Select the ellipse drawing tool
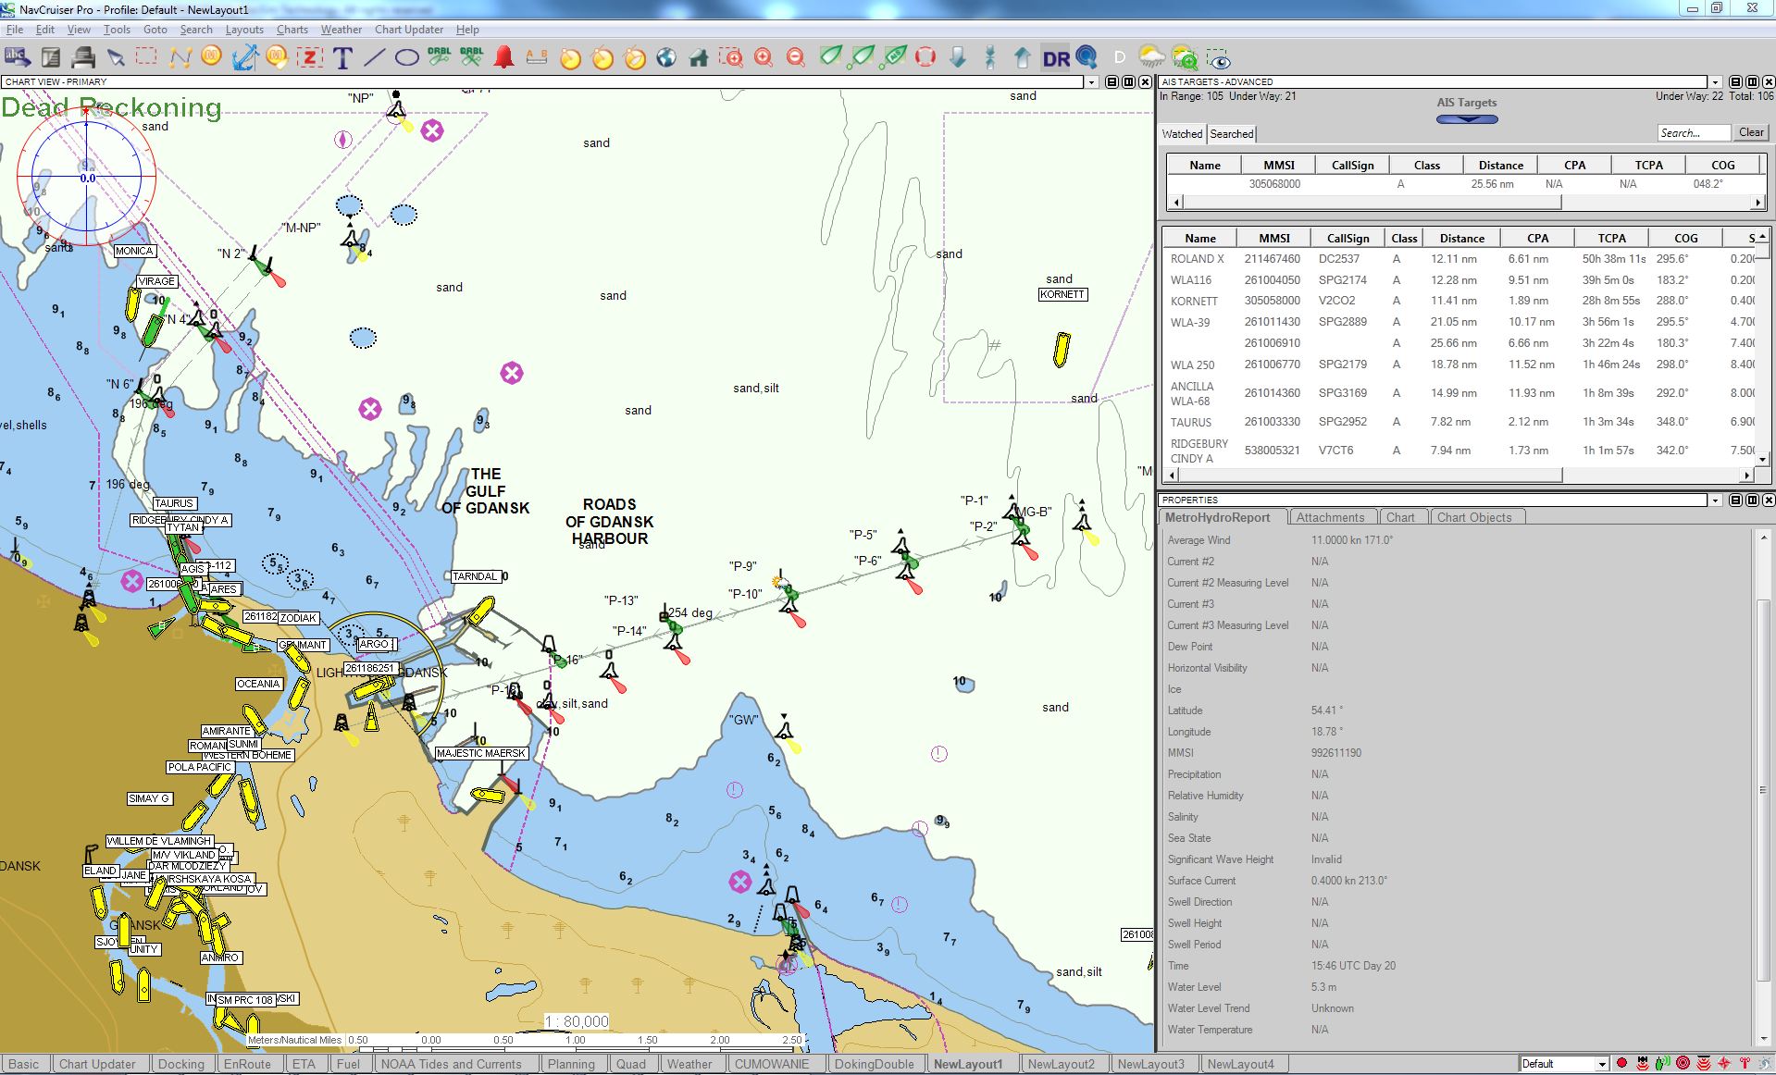The width and height of the screenshot is (1776, 1075). (x=406, y=58)
